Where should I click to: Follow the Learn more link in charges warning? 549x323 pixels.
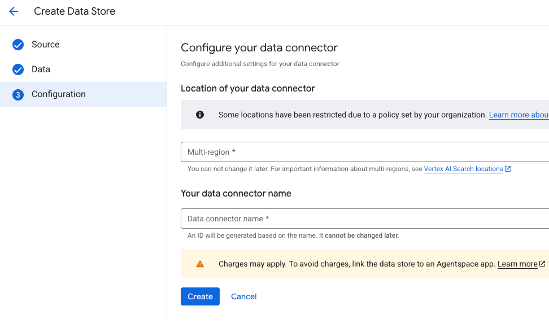[x=517, y=264]
